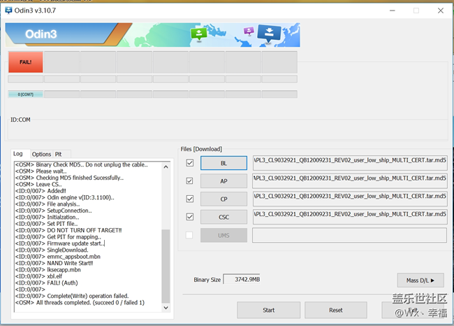This screenshot has width=454, height=326.
Task: Click log line 'All threads completed.'
Action: click(x=64, y=302)
